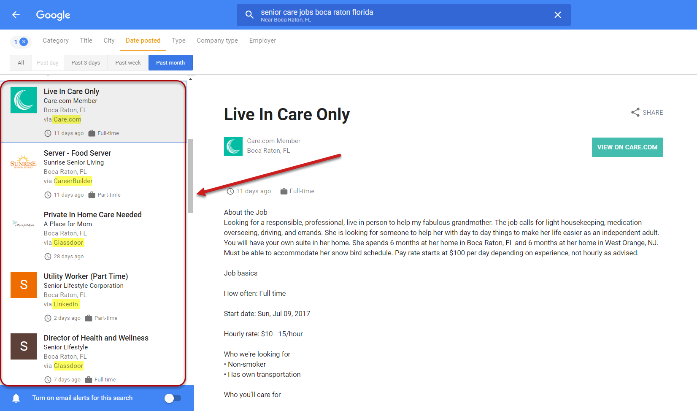The width and height of the screenshot is (697, 411).
Task: Click the Sunrise Senior Living logo
Action: coord(24,162)
